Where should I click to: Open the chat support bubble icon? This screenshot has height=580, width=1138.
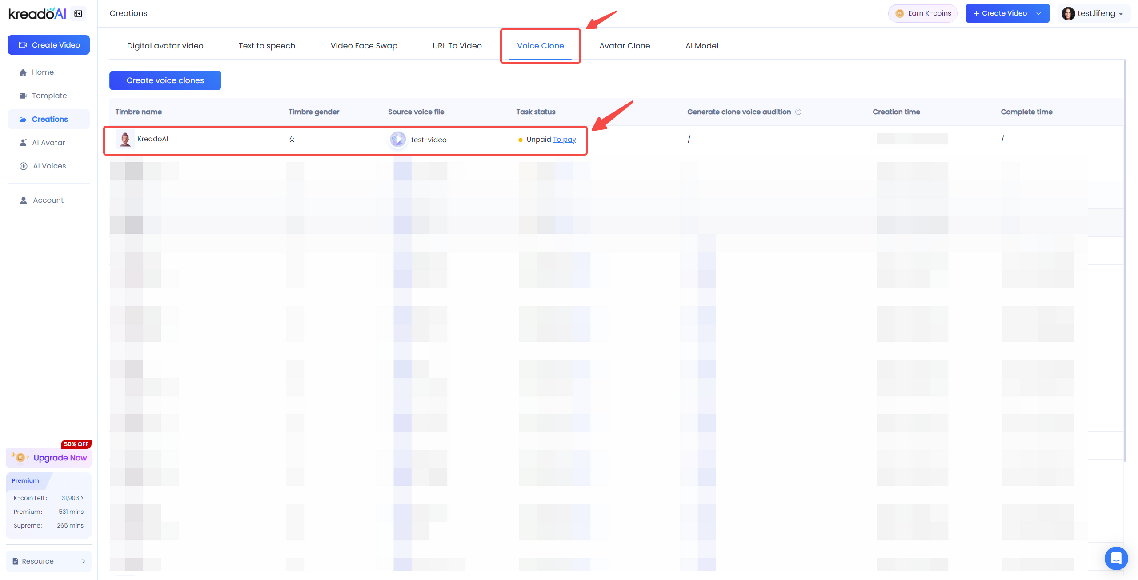click(x=1116, y=558)
